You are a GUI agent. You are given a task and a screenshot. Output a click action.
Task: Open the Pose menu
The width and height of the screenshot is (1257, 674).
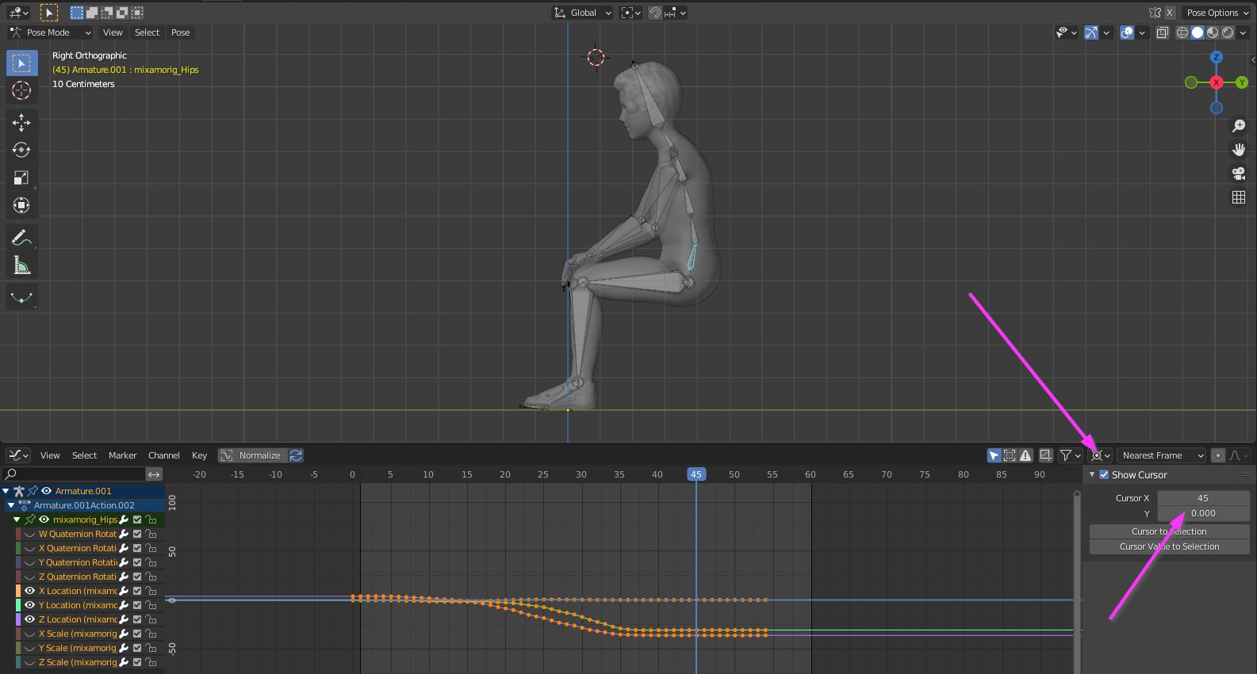point(181,32)
